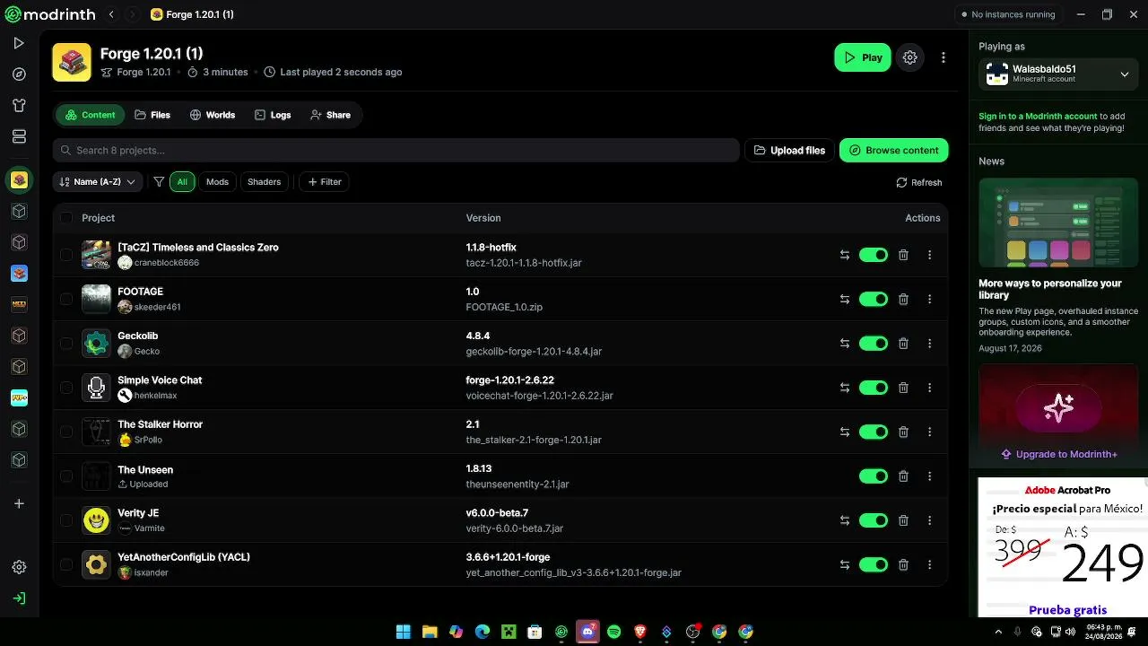Tick the checkbox for Verity JE
This screenshot has height=646, width=1148.
pyautogui.click(x=66, y=520)
